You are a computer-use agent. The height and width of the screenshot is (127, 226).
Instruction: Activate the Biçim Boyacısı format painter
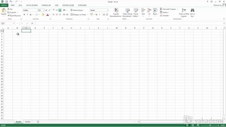pyautogui.click(x=14, y=16)
